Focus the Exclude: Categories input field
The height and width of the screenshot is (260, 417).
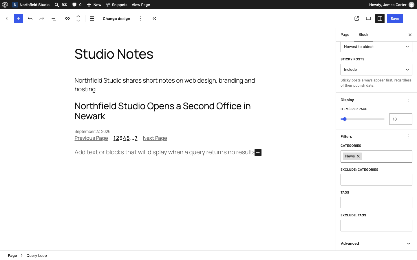376,180
